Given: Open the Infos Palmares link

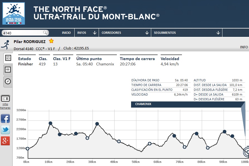Looking at the screenshot, I should coord(5,106).
